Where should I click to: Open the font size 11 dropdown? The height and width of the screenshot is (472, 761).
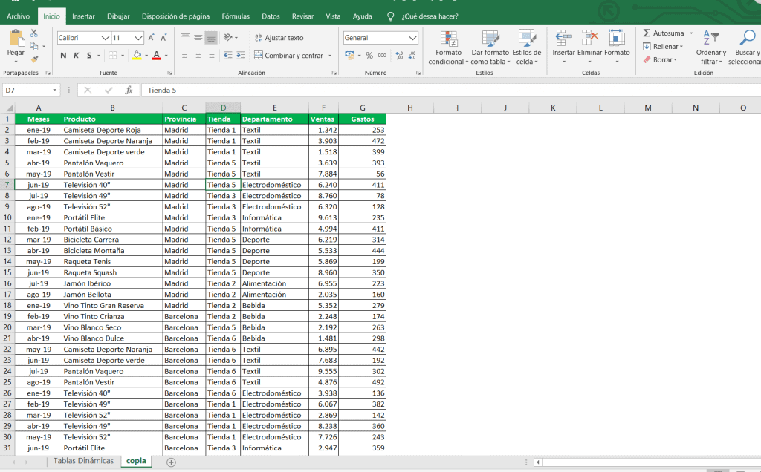point(138,38)
